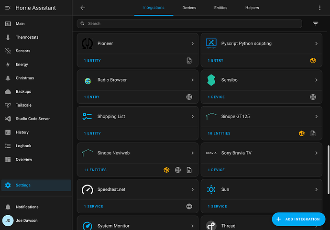This screenshot has height=230, width=330.
Task: Open Studio Code Server from sidebar
Action: click(x=36, y=119)
